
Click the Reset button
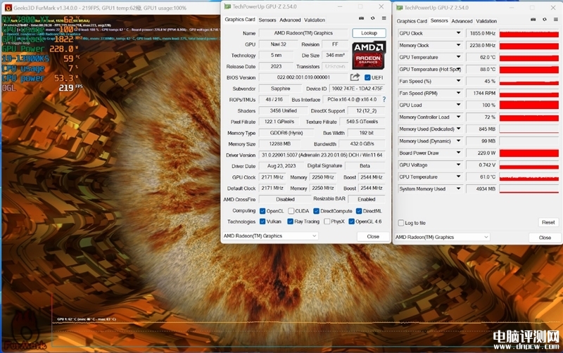coord(548,222)
